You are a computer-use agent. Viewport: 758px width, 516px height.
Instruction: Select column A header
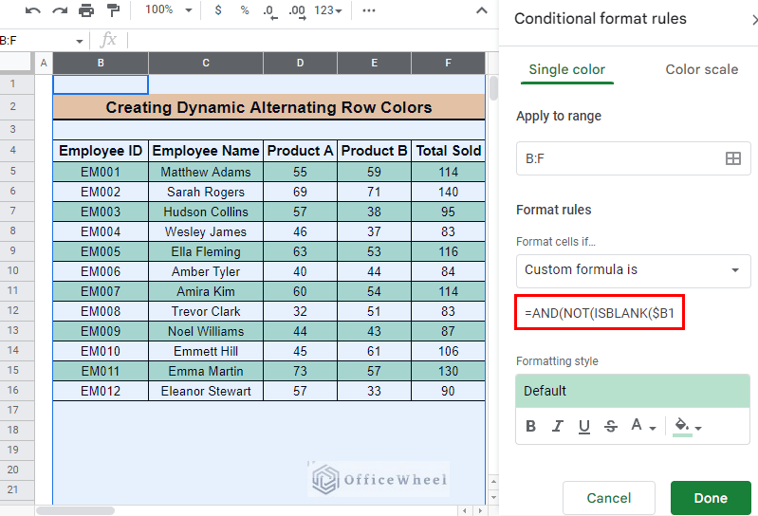pos(44,63)
